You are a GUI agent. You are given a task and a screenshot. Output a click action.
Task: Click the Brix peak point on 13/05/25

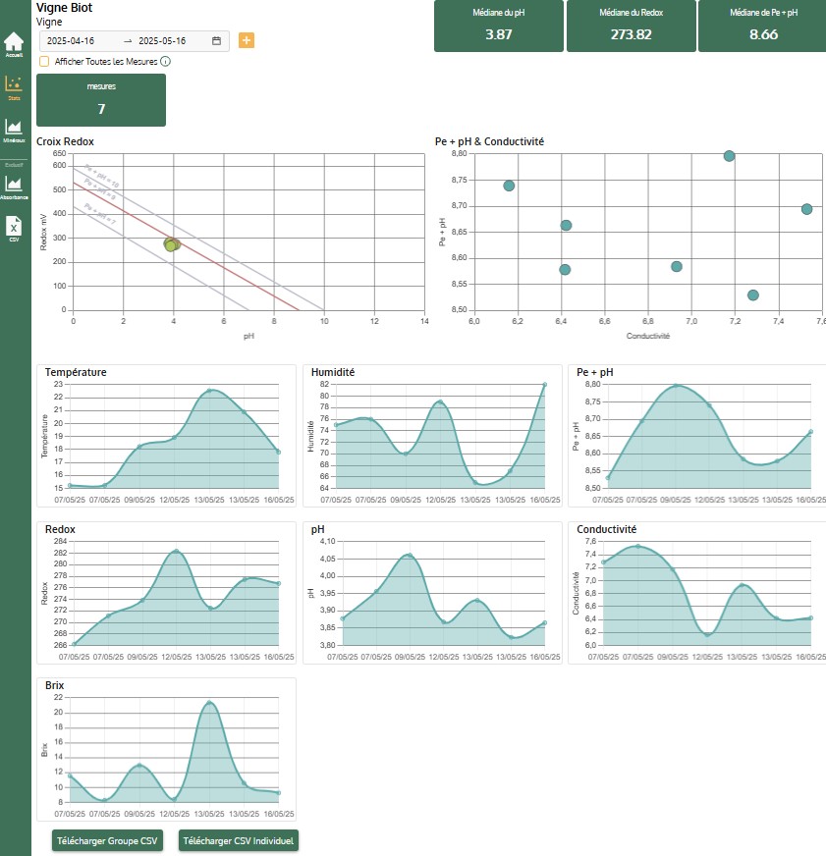click(209, 703)
